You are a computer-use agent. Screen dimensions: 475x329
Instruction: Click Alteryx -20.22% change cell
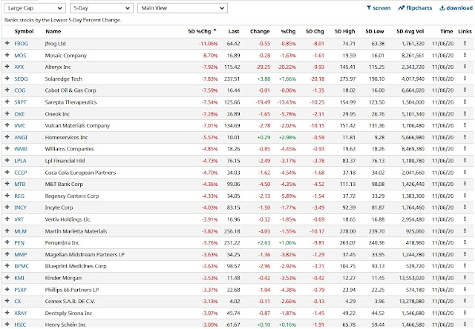286,67
